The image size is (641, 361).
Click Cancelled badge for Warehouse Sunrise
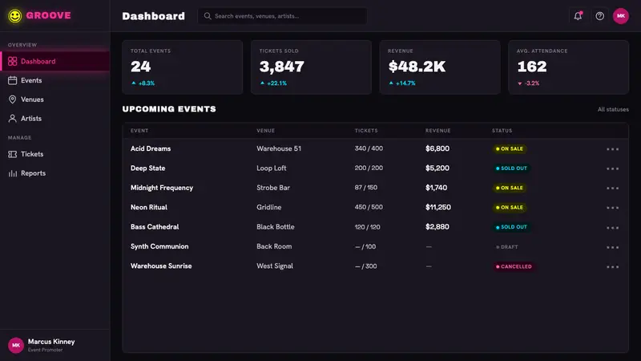[x=514, y=266]
